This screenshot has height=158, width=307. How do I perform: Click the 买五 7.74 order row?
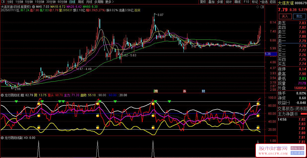tap(292, 64)
